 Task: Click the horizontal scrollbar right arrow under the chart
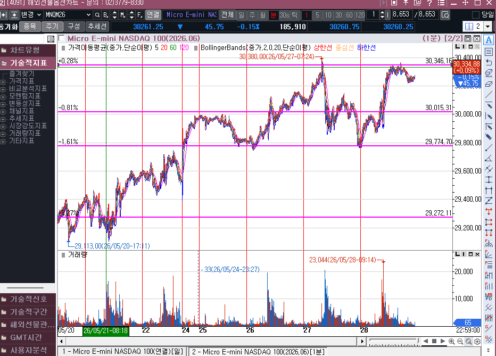point(362,341)
